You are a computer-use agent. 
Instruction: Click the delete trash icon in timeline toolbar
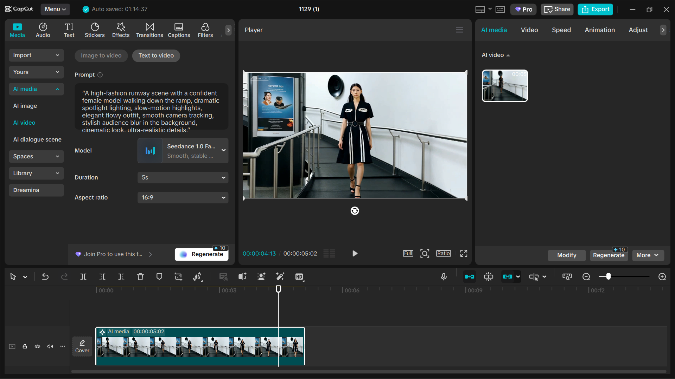140,277
